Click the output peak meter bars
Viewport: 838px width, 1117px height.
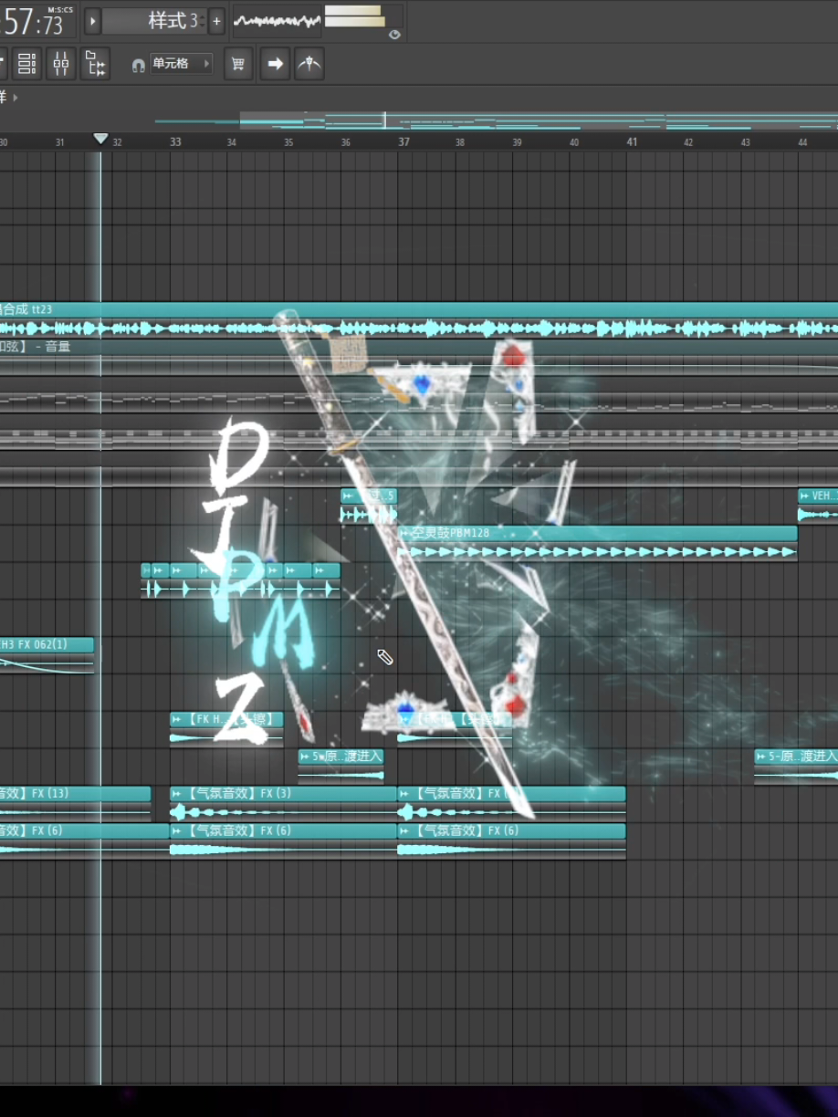(354, 16)
